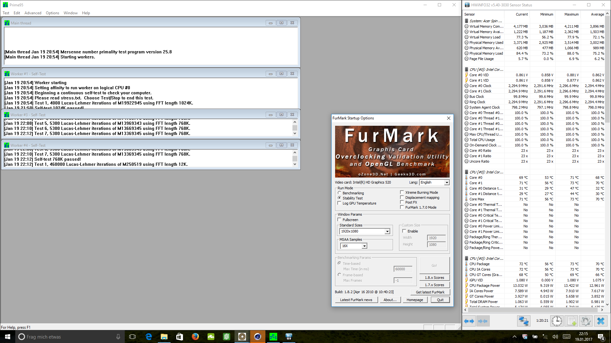Open HWiNFO sensor settings gear icon
Screen dimensions: 611x343
pyautogui.click(x=586, y=321)
